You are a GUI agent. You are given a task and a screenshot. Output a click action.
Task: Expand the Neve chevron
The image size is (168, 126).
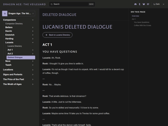tap(33, 61)
